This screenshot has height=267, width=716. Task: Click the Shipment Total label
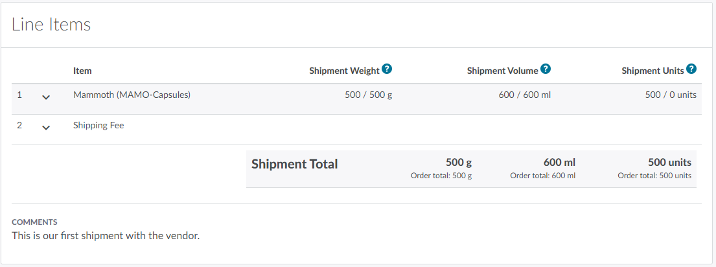coord(294,164)
